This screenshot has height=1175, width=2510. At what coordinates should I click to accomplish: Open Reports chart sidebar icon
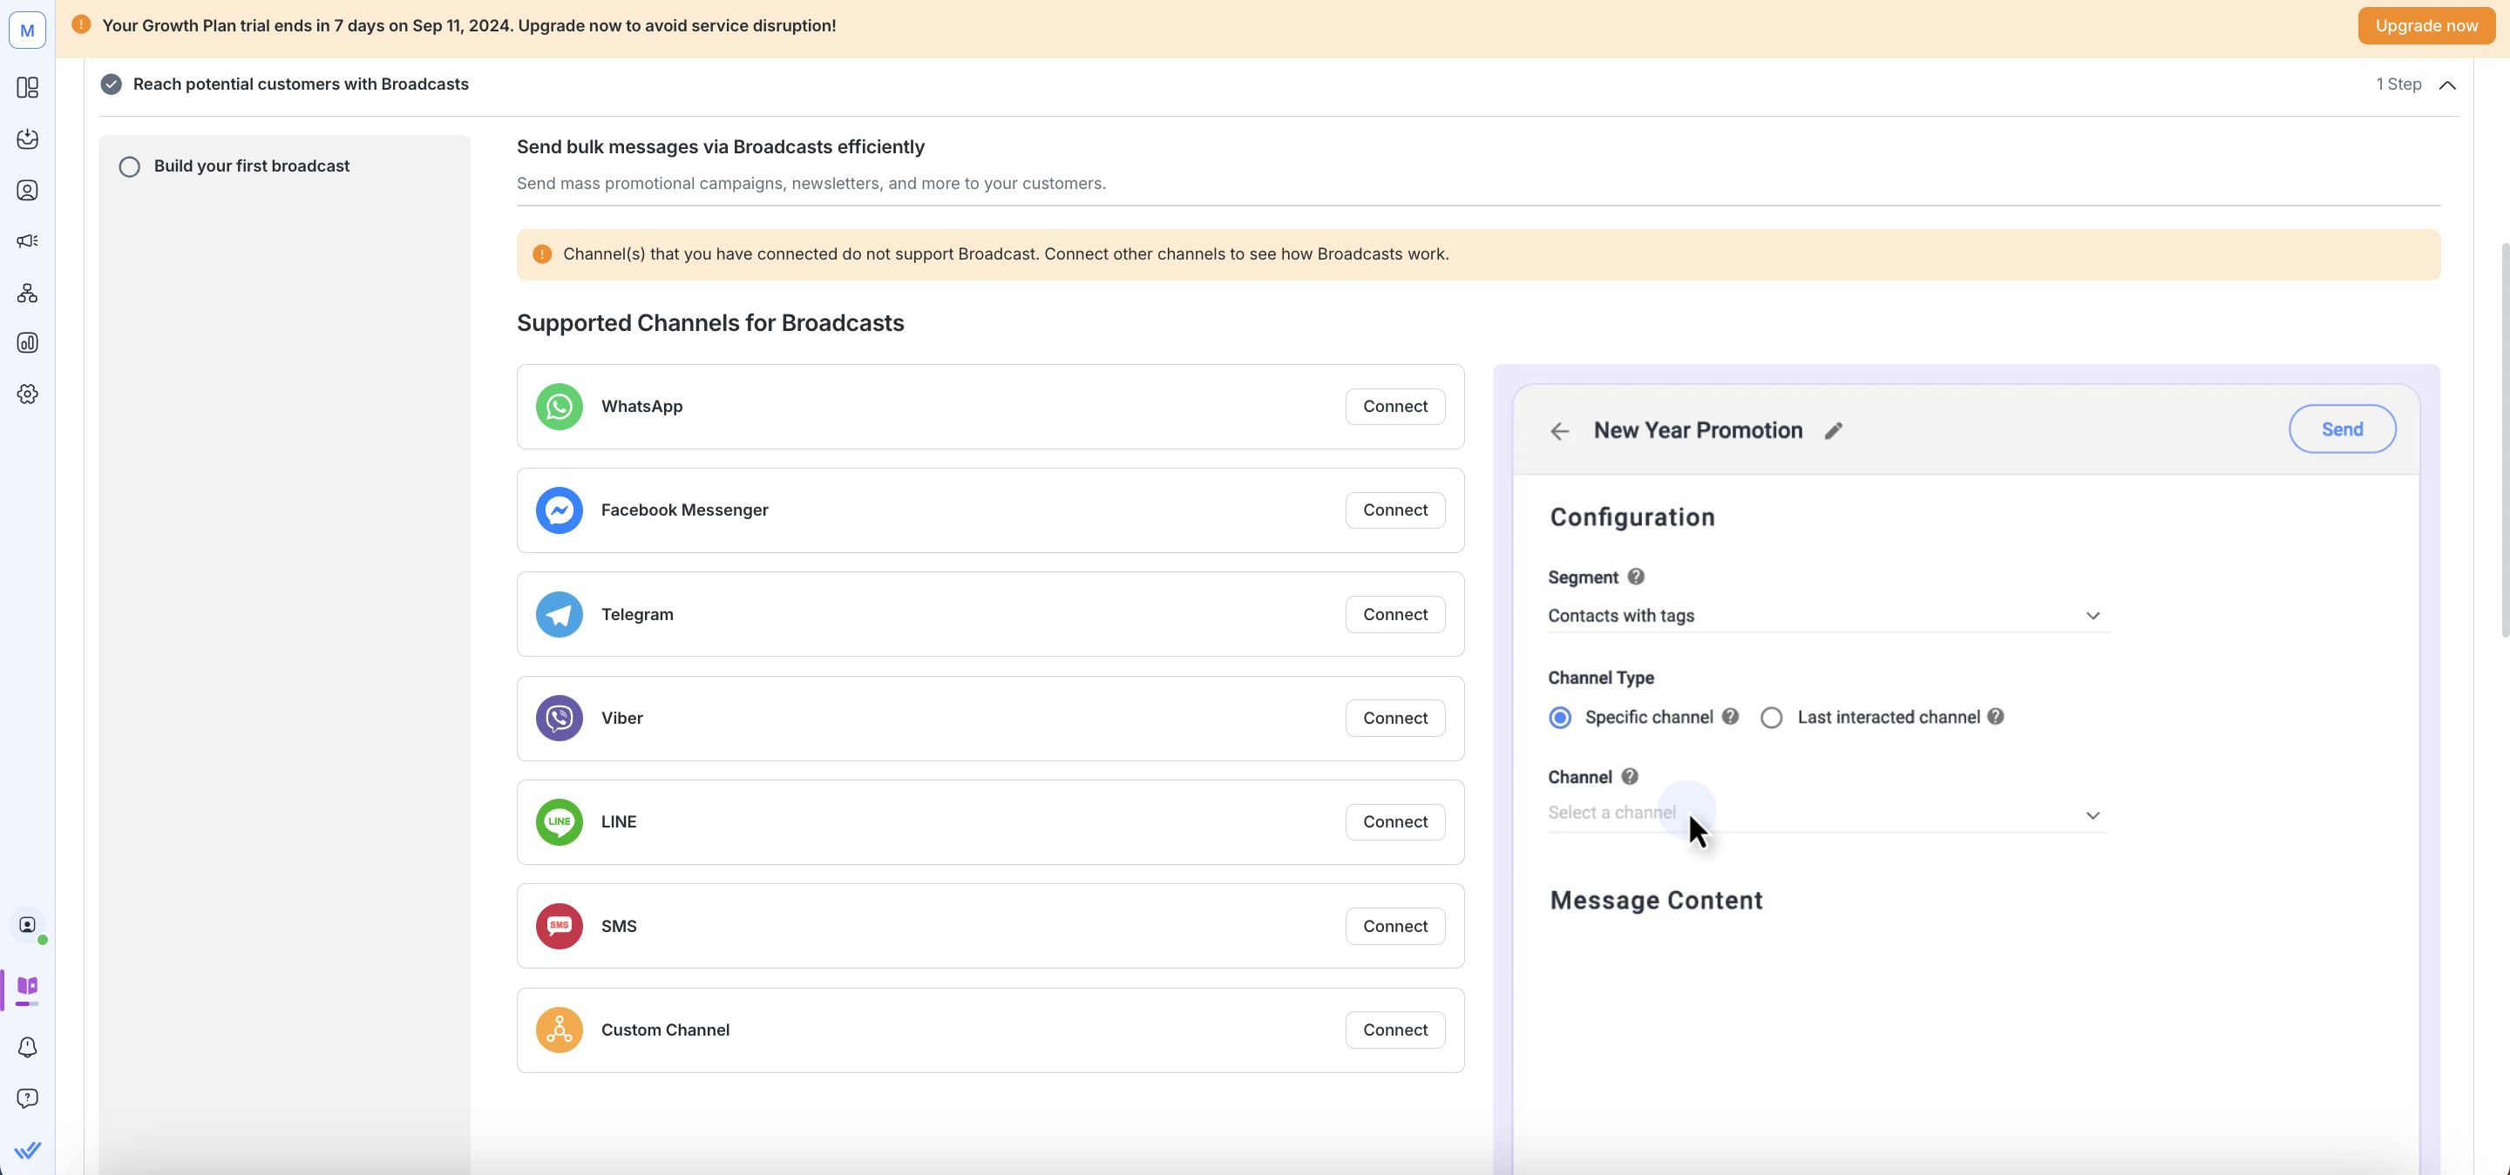coord(27,344)
